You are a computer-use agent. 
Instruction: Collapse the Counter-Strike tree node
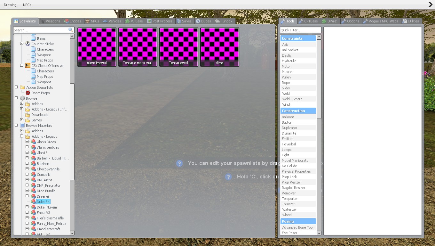click(x=22, y=44)
